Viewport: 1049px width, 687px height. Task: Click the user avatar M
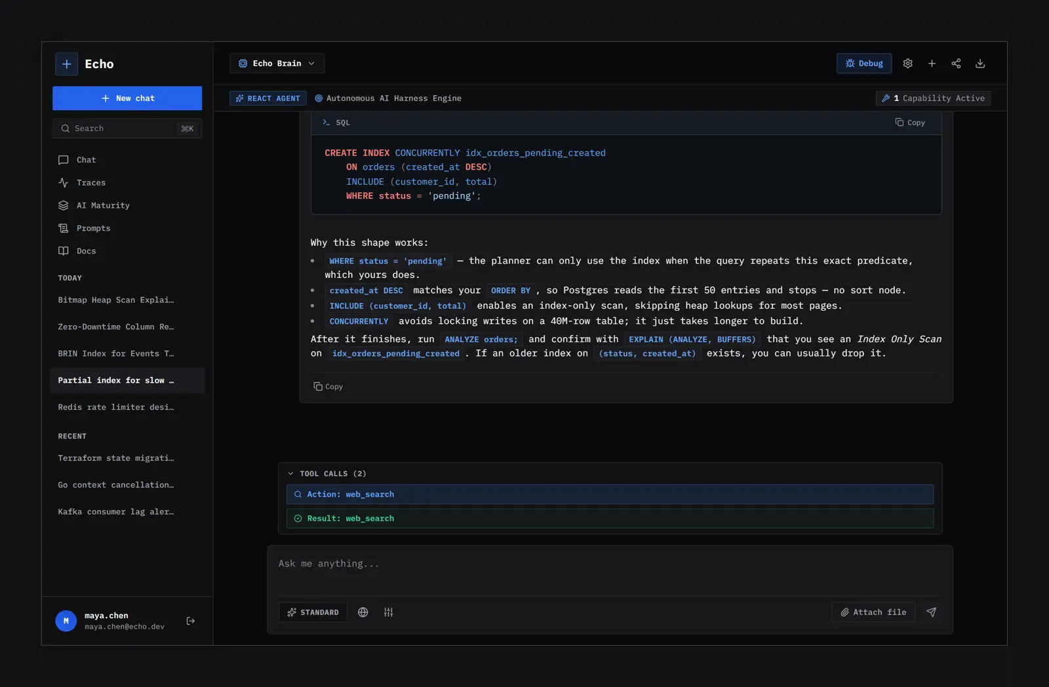pos(66,621)
